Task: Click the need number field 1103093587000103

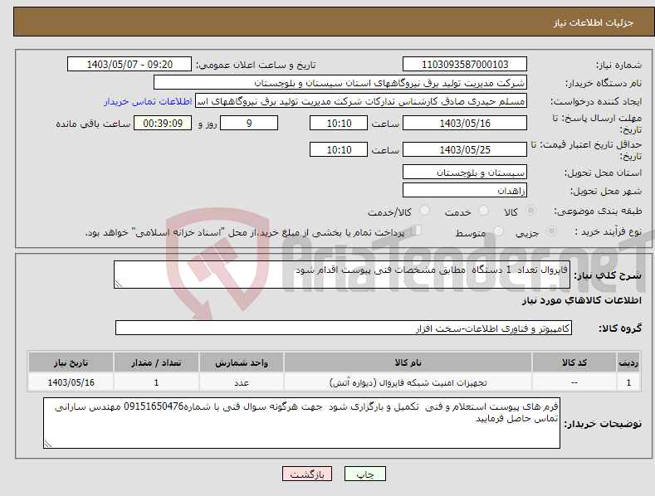Action: point(465,65)
